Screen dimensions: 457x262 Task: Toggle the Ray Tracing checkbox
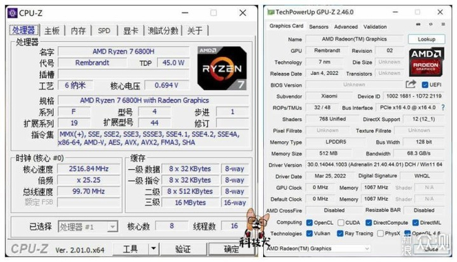(x=340, y=233)
